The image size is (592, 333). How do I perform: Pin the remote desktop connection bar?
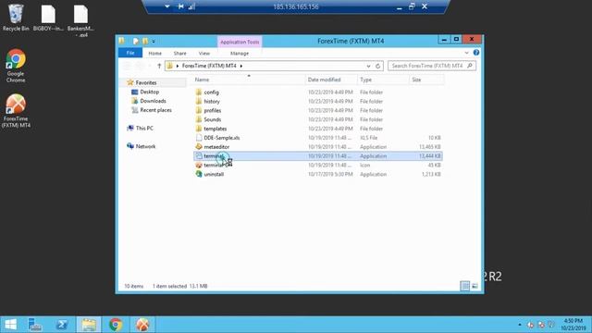point(181,6)
